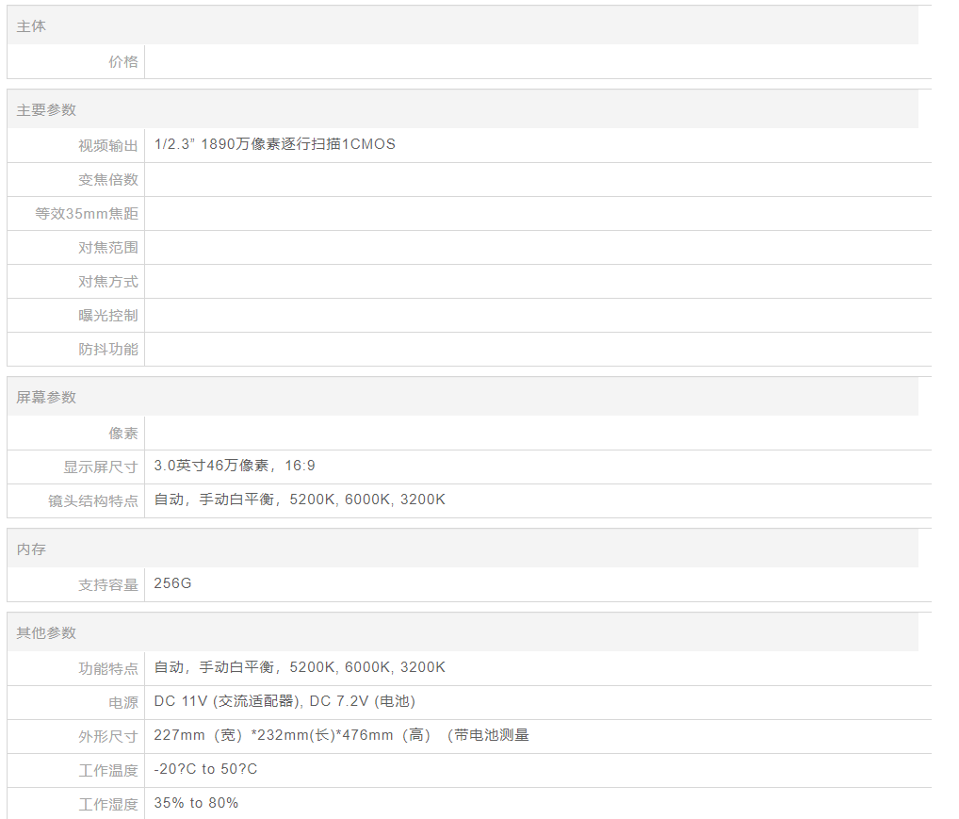Click the 主体 section header
The image size is (959, 819).
31,26
